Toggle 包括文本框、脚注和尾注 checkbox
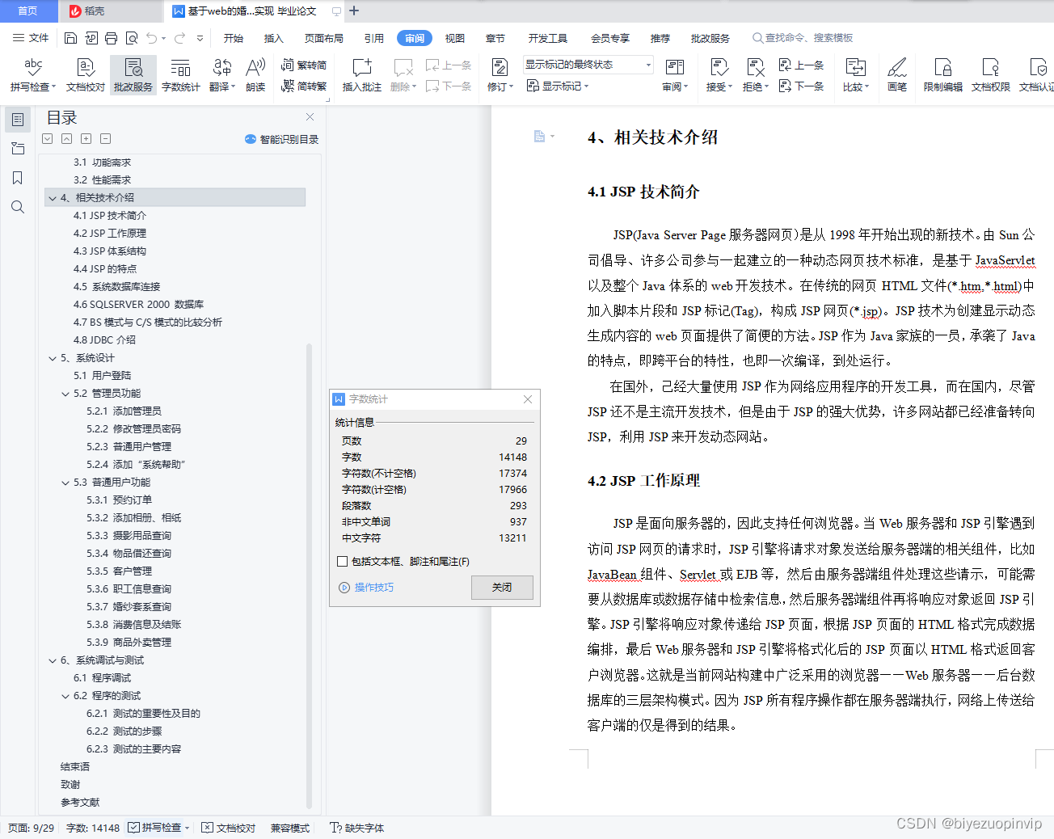This screenshot has height=839, width=1054. click(342, 561)
